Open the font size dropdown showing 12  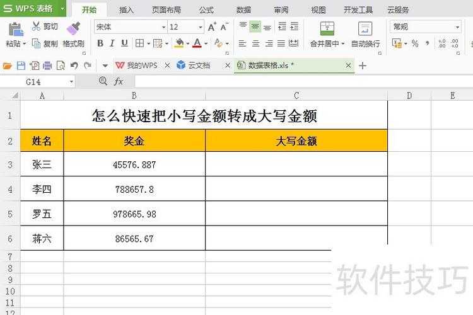click(201, 27)
